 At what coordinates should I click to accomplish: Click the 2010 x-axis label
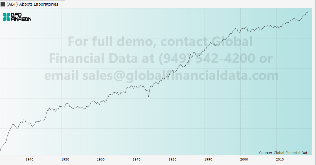coord(280,159)
